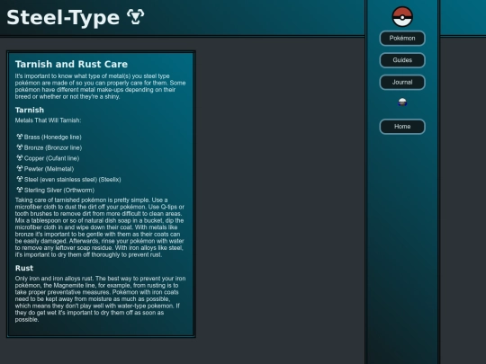Image resolution: width=486 pixels, height=364 pixels.
Task: Click 'Steel (even stainless steel) (Steelix)' item
Action: pyautogui.click(x=73, y=180)
